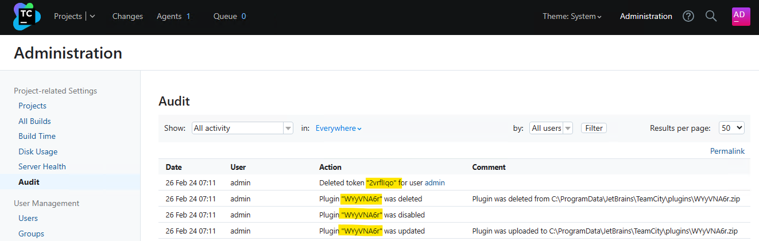Change Results per page selector
The width and height of the screenshot is (759, 241).
tap(731, 129)
